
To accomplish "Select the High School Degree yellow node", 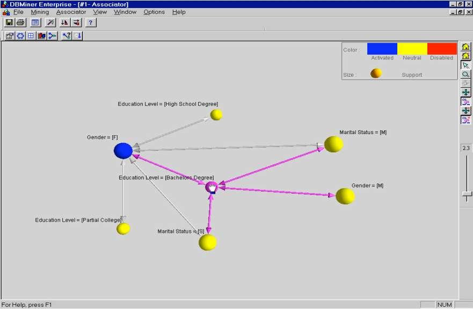I will 216,115.
